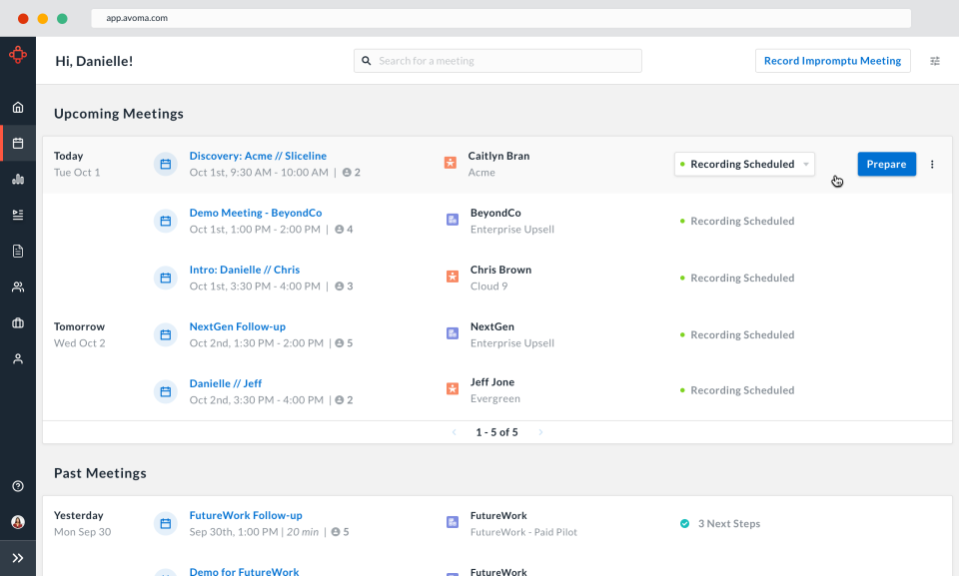Viewport: 959px width, 576px height.
Task: Open the Help icon near the sidebar bottom
Action: coord(17,485)
